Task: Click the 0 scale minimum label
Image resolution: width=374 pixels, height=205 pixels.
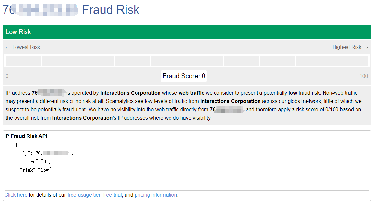Action: [x=7, y=76]
